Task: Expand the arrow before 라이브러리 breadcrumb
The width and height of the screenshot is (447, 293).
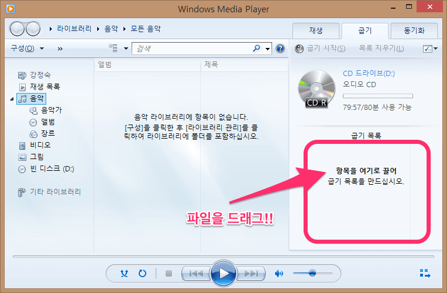Action: pyautogui.click(x=51, y=29)
